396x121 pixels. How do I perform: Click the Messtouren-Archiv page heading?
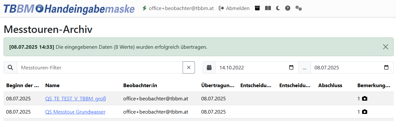tap(48, 29)
